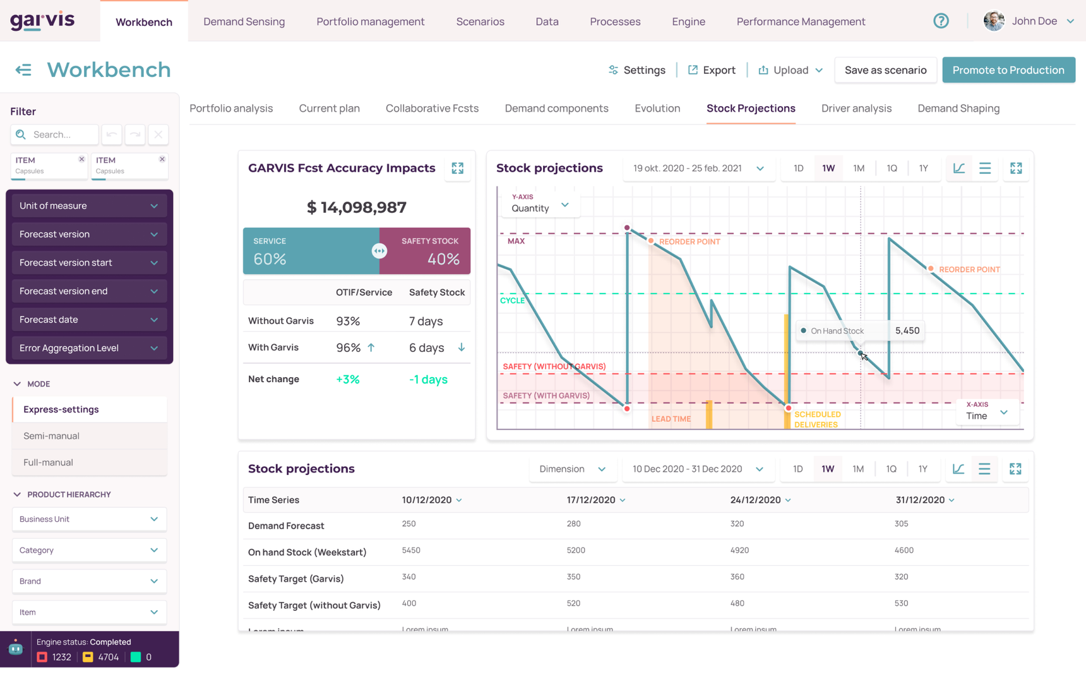Click the Promote to Production button
The image size is (1086, 679).
(x=1008, y=70)
